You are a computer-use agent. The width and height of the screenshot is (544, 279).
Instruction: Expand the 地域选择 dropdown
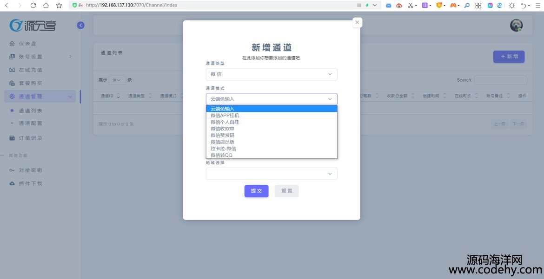coord(272,174)
